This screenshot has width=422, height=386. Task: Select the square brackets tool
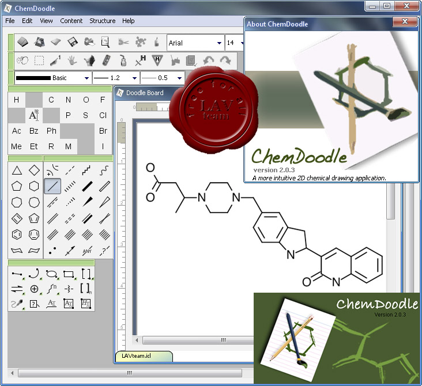[x=86, y=274]
